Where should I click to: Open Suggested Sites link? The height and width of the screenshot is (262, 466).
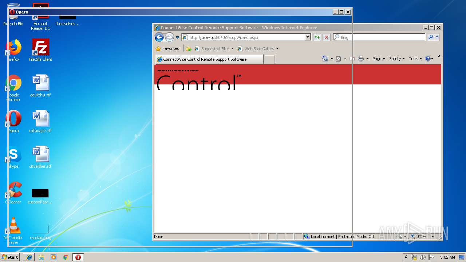(214, 49)
